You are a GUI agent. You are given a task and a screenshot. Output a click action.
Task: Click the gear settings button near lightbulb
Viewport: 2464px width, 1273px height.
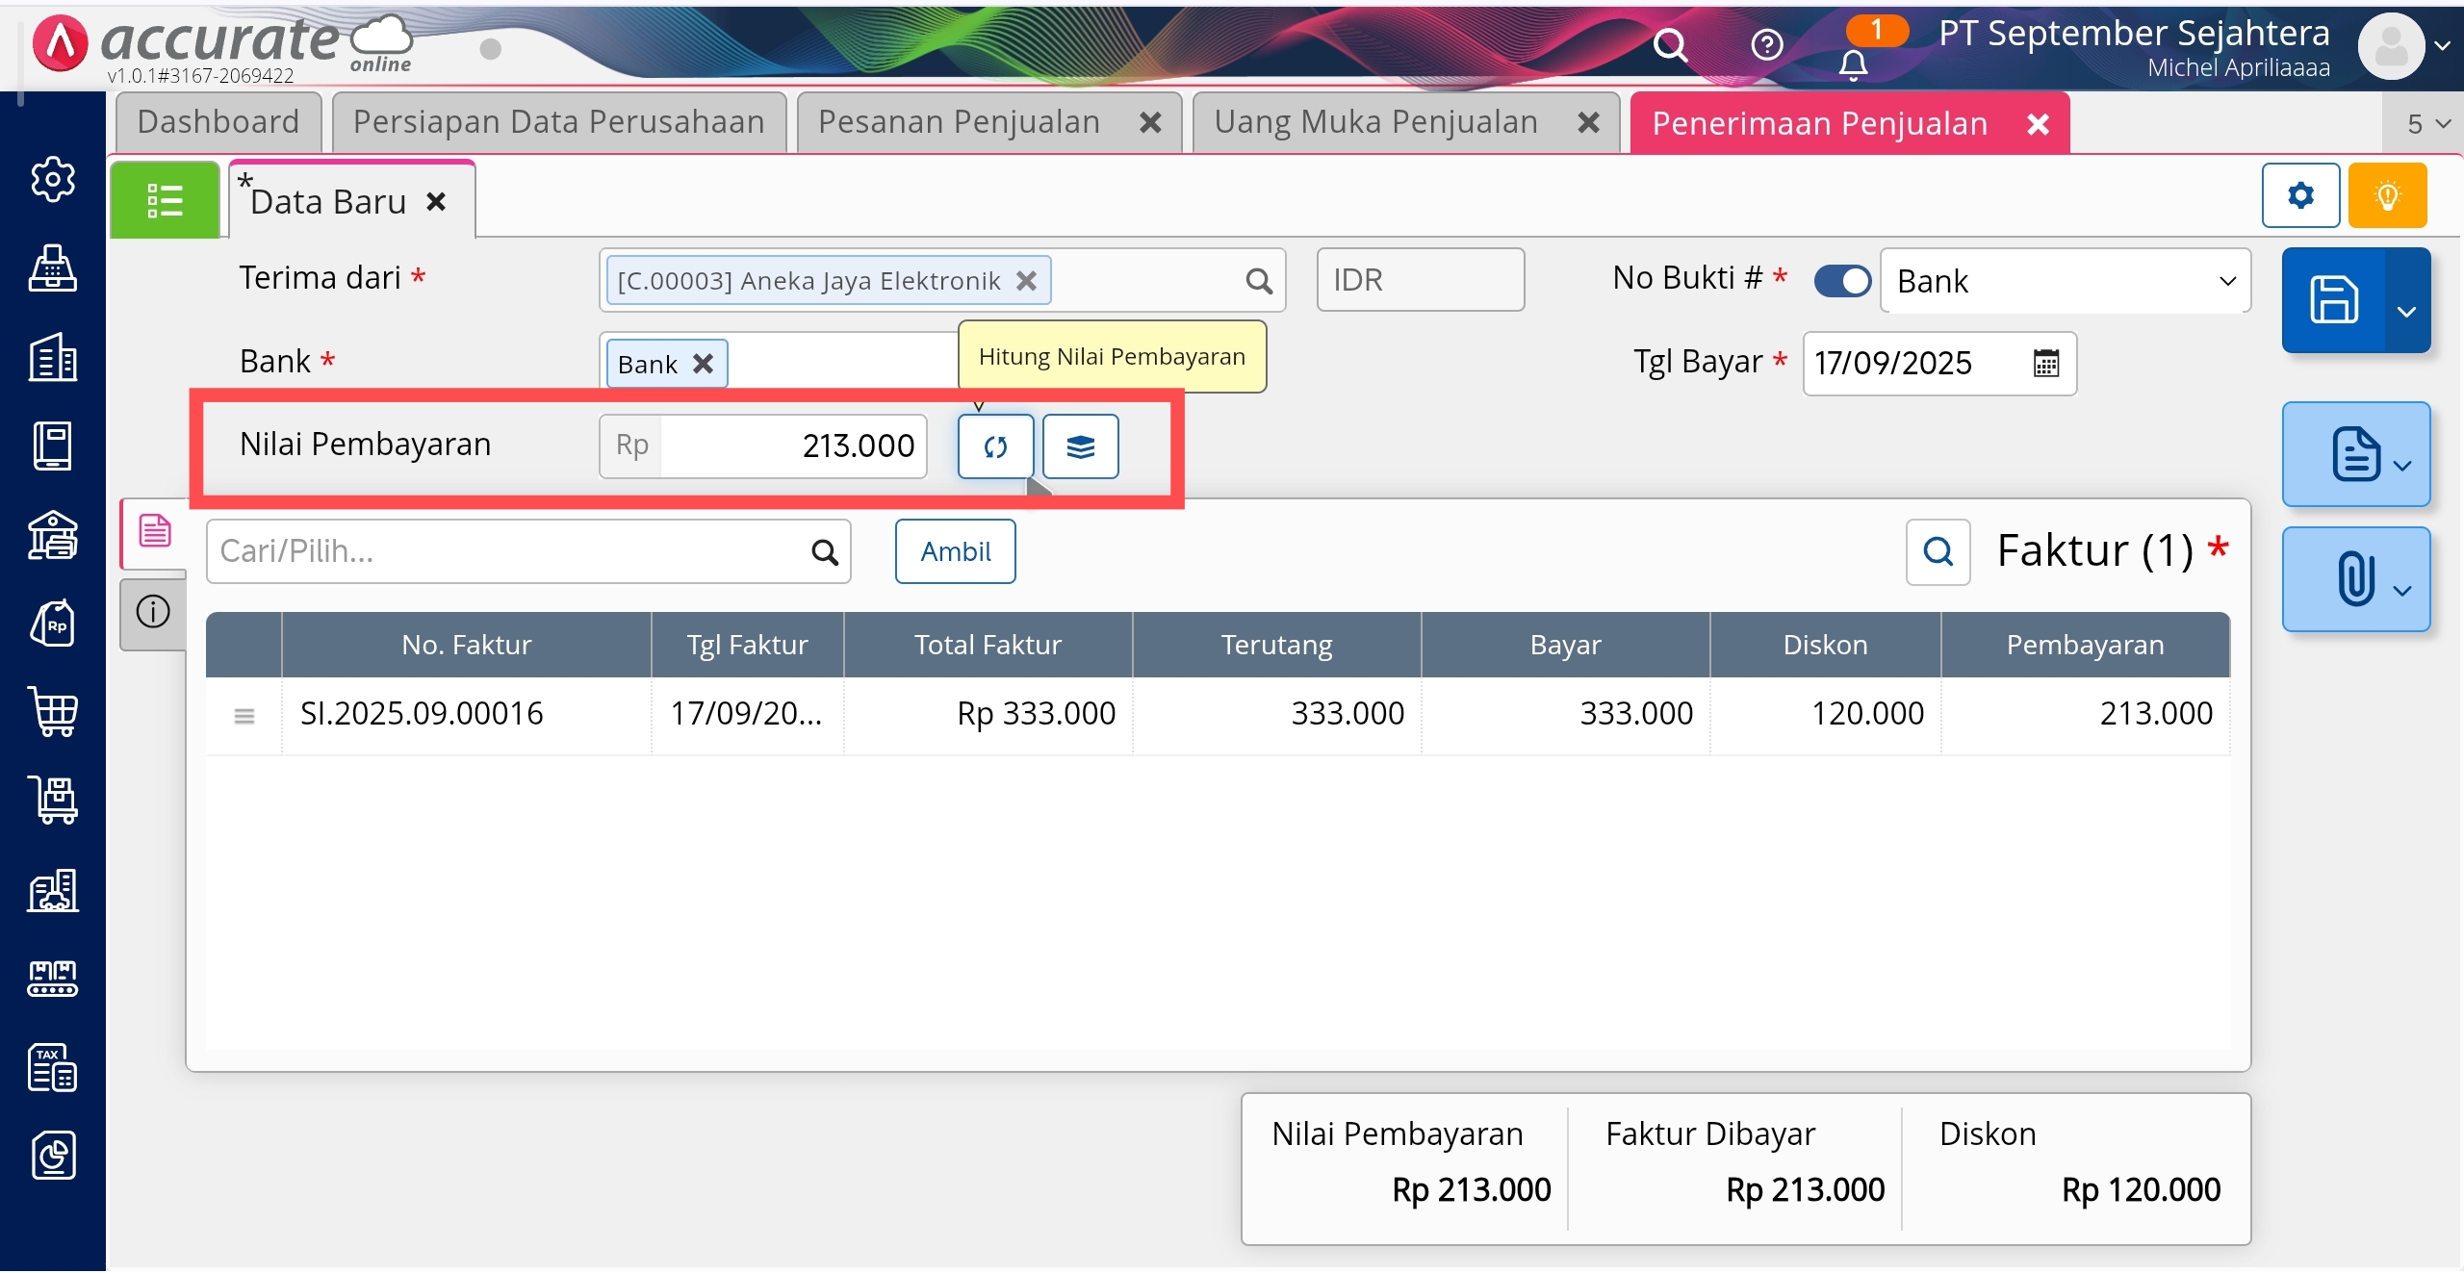[2300, 195]
